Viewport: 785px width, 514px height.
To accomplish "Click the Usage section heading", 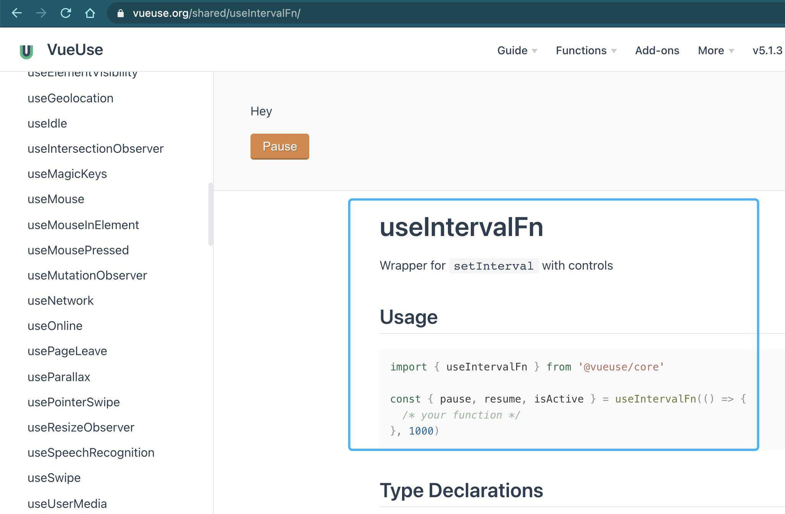I will pyautogui.click(x=409, y=317).
